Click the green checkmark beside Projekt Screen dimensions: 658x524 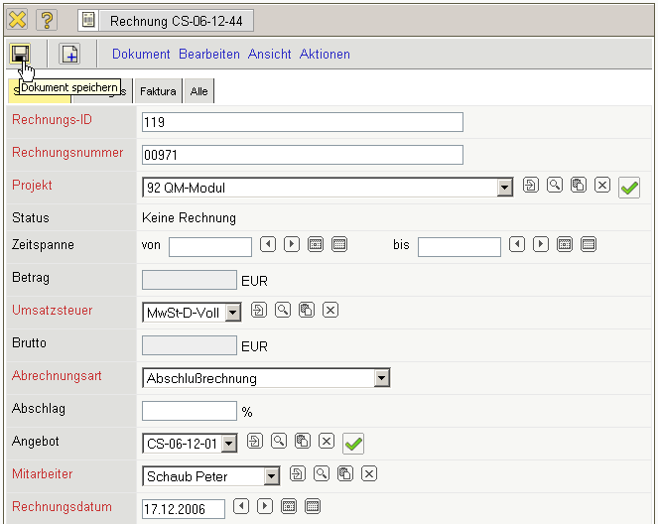tap(628, 187)
